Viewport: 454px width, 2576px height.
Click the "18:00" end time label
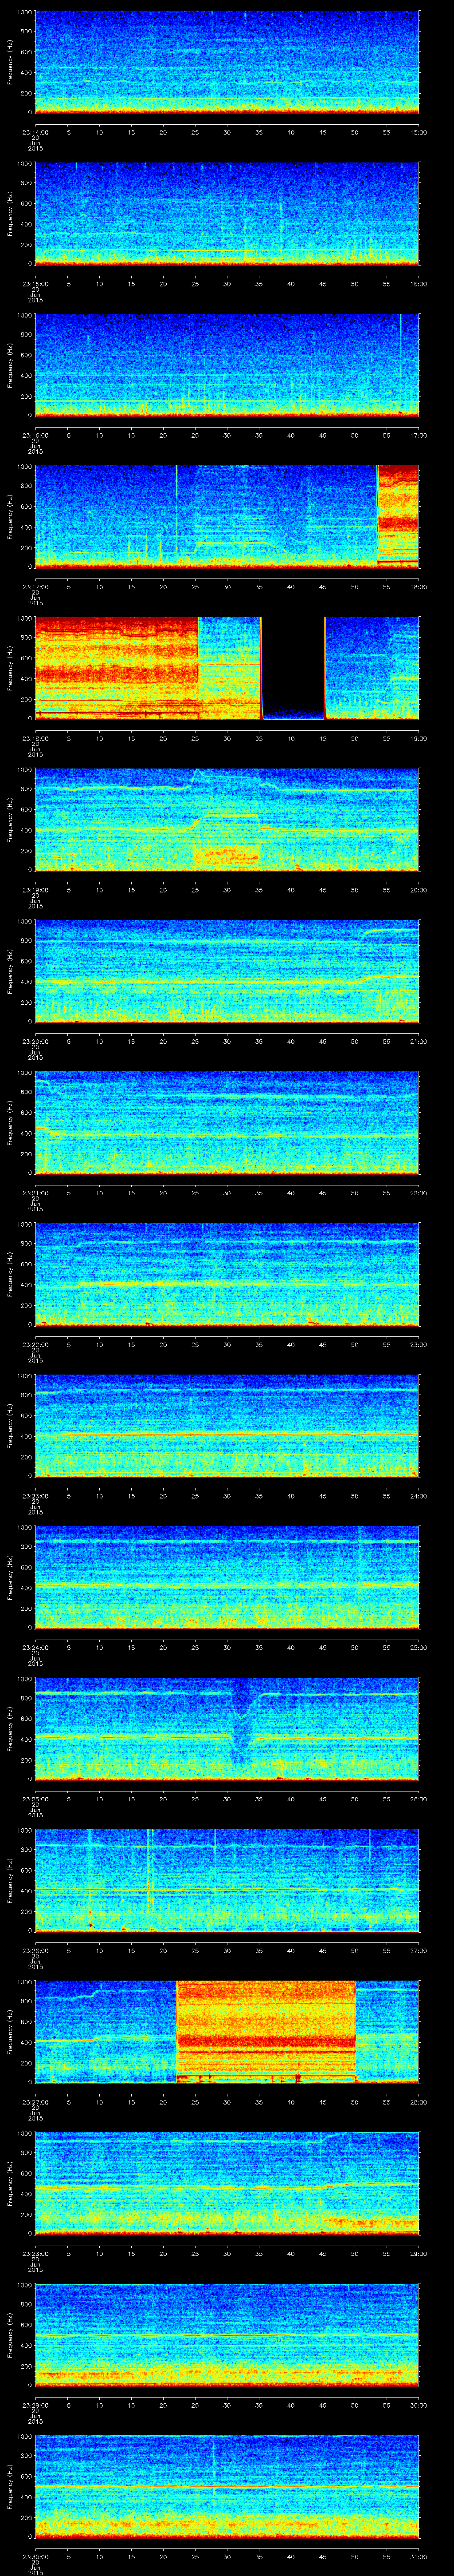coord(419,586)
